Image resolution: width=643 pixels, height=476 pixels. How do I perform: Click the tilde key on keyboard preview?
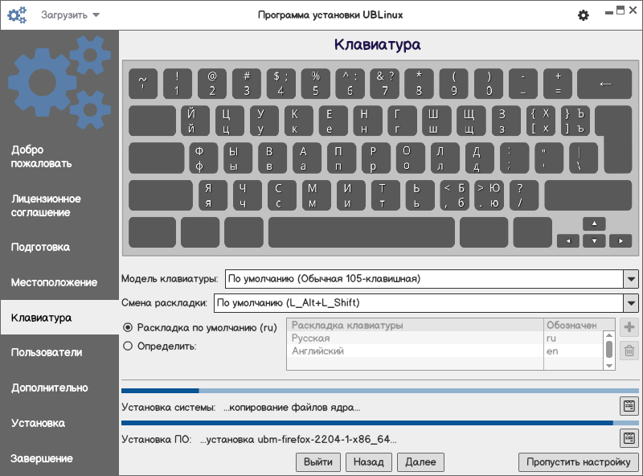pos(143,84)
